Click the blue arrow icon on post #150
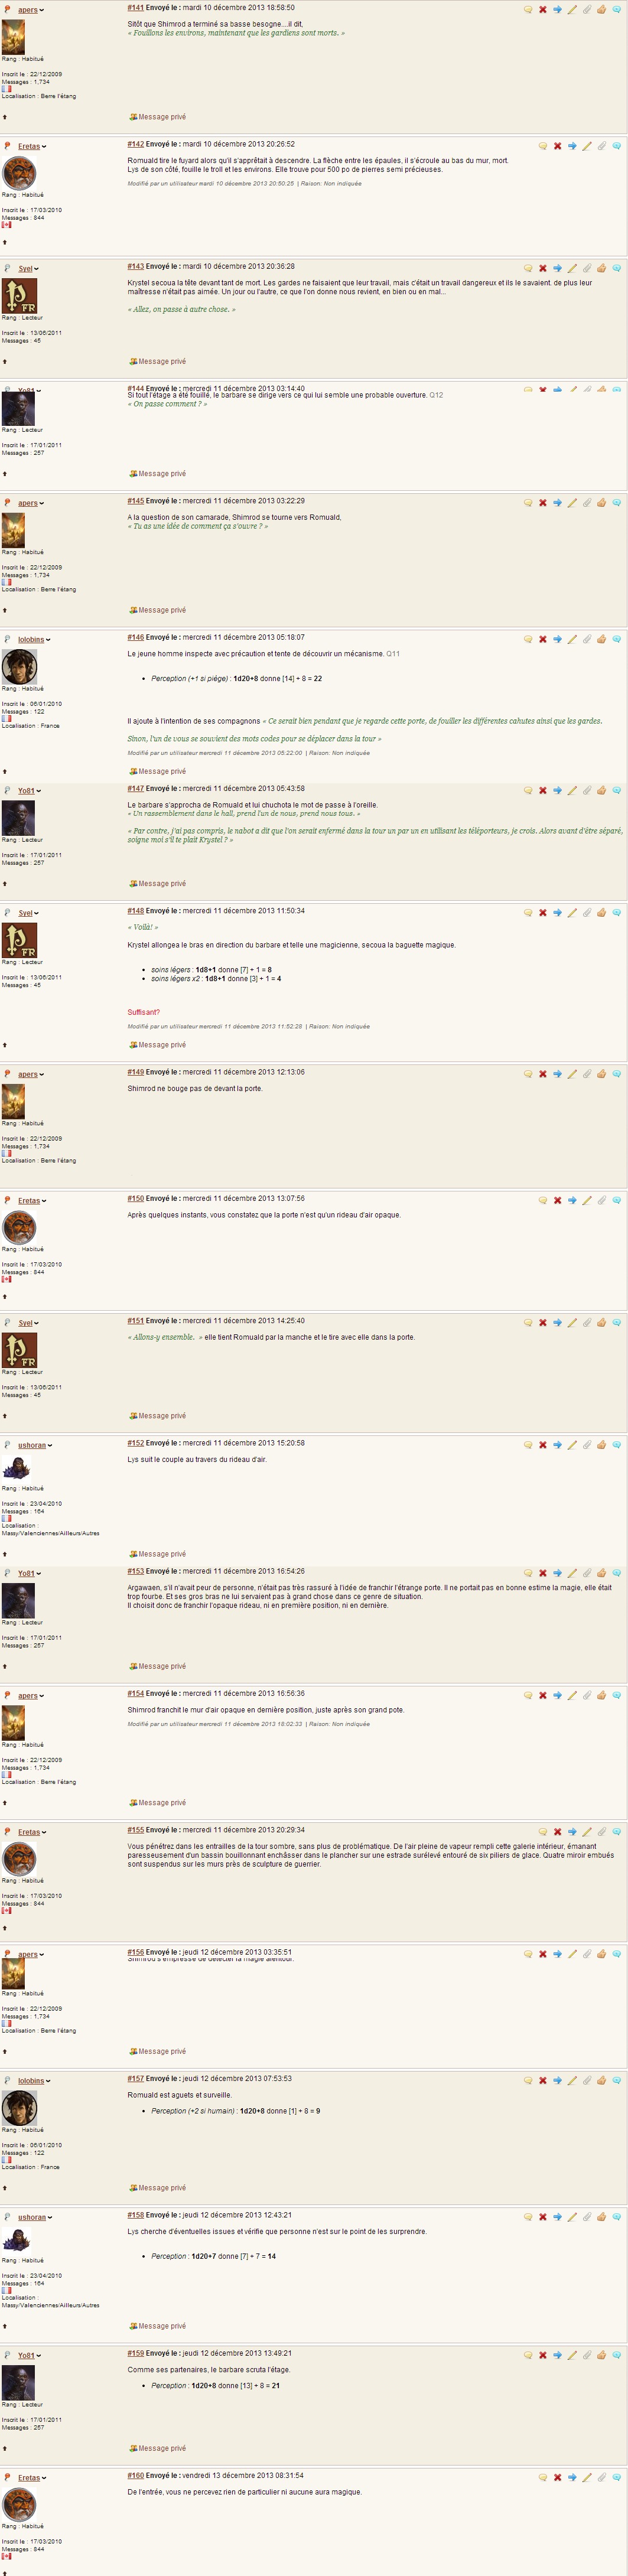This screenshot has width=628, height=2576. click(x=572, y=1200)
